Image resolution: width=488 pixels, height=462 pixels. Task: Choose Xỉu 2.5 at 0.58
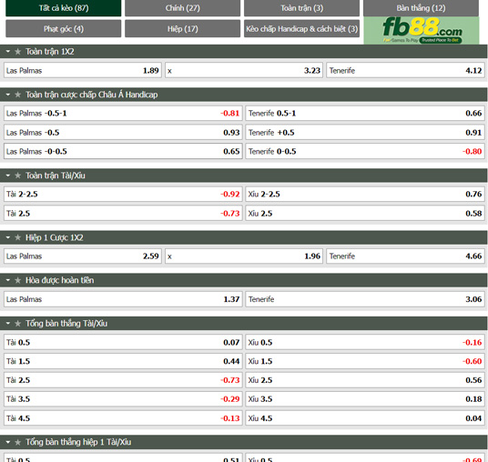pos(365,214)
